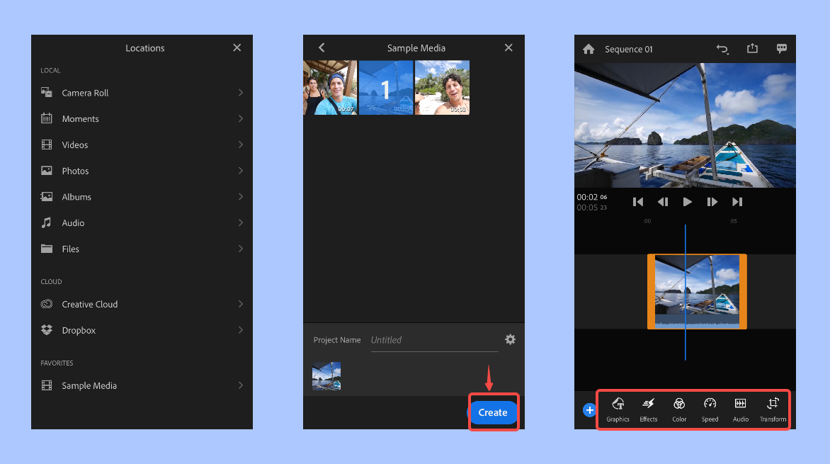Step forward one frame
The height and width of the screenshot is (464, 830).
712,202
